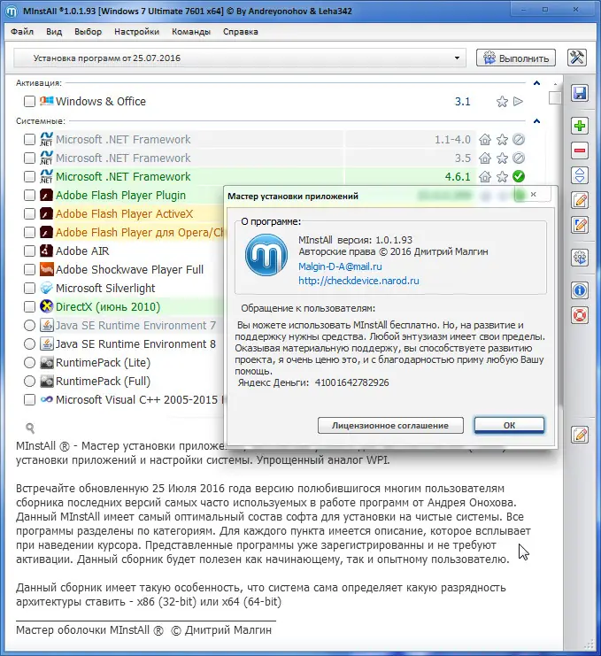Screen dimensions: 601x656
Task: Click home icon on .NET Framework 1.1-4.0 row
Action: (485, 139)
